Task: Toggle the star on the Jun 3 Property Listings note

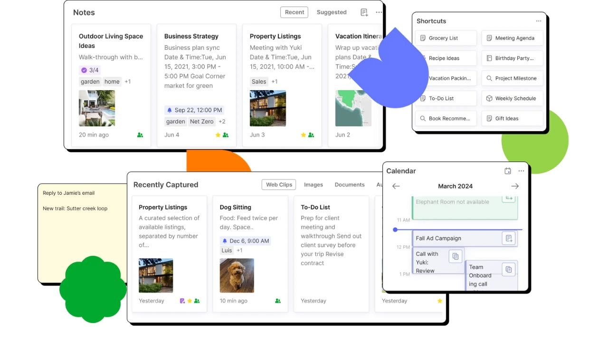Action: tap(304, 135)
